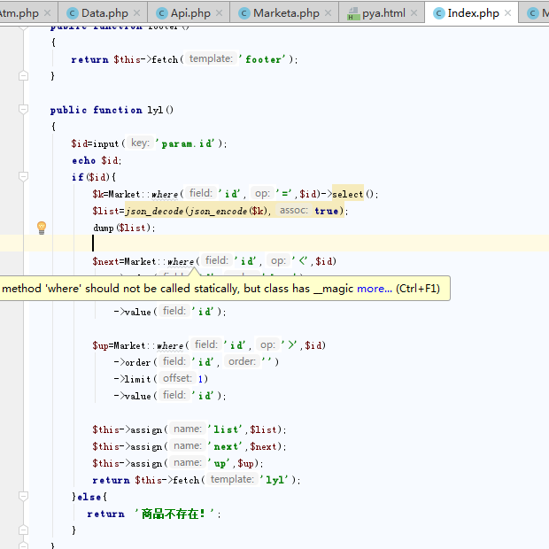This screenshot has height=549, width=549.
Task: Click the assign 'list' line
Action: pos(189,429)
